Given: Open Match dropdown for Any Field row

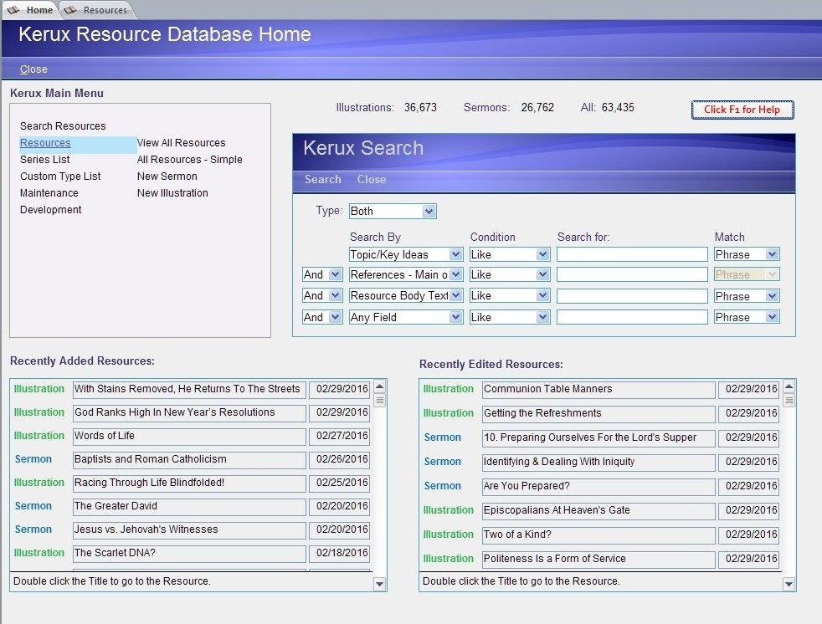Looking at the screenshot, I should tap(772, 317).
